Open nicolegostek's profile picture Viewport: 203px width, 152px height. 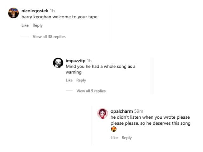pyautogui.click(x=13, y=13)
